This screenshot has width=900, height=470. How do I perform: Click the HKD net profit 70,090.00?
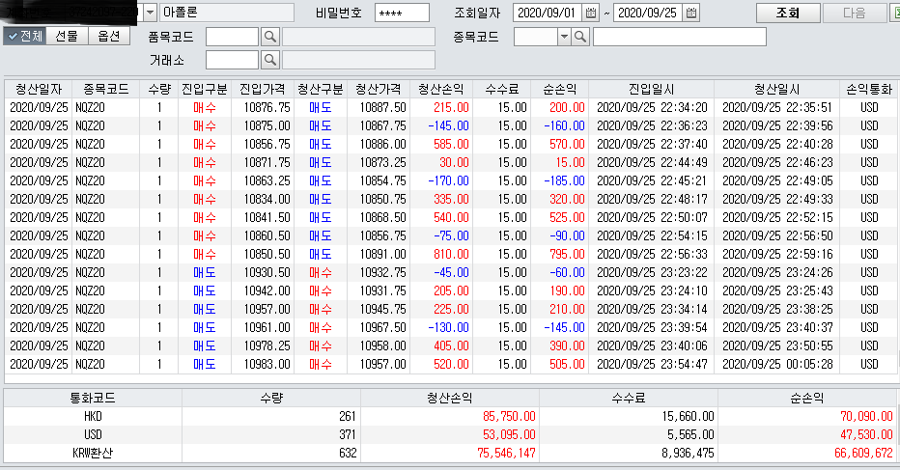pyautogui.click(x=866, y=416)
